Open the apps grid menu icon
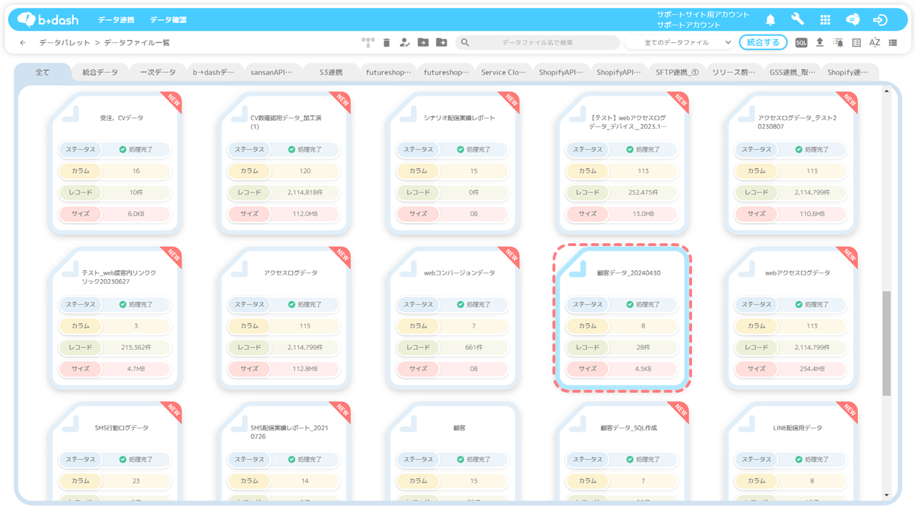 (x=825, y=20)
